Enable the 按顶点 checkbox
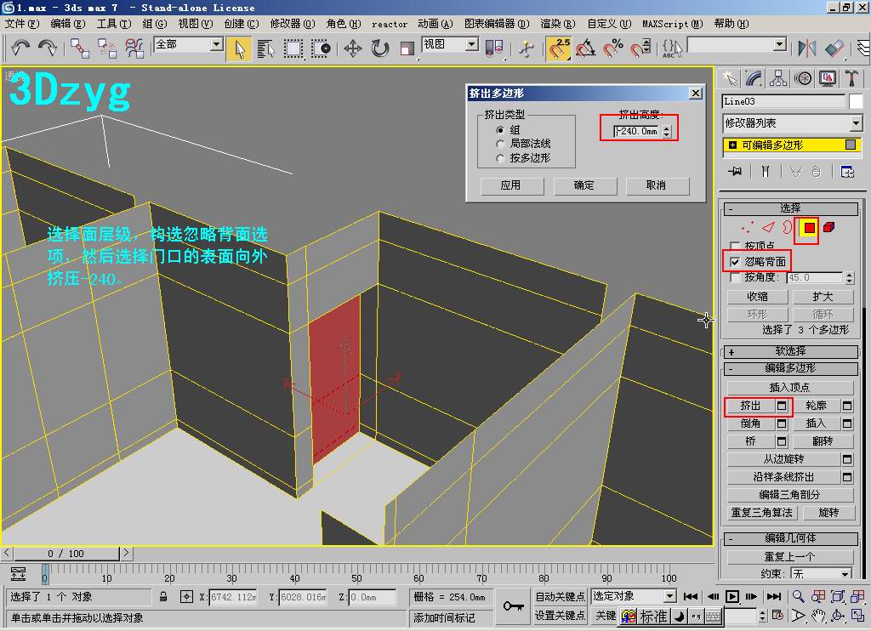The height and width of the screenshot is (631, 871). [x=735, y=247]
